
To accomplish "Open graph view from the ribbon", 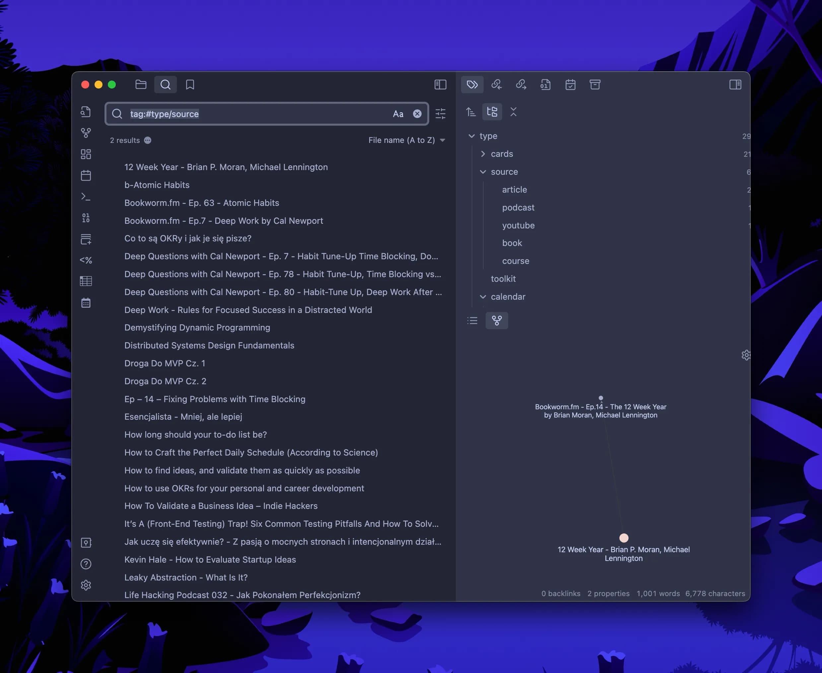I will point(86,133).
